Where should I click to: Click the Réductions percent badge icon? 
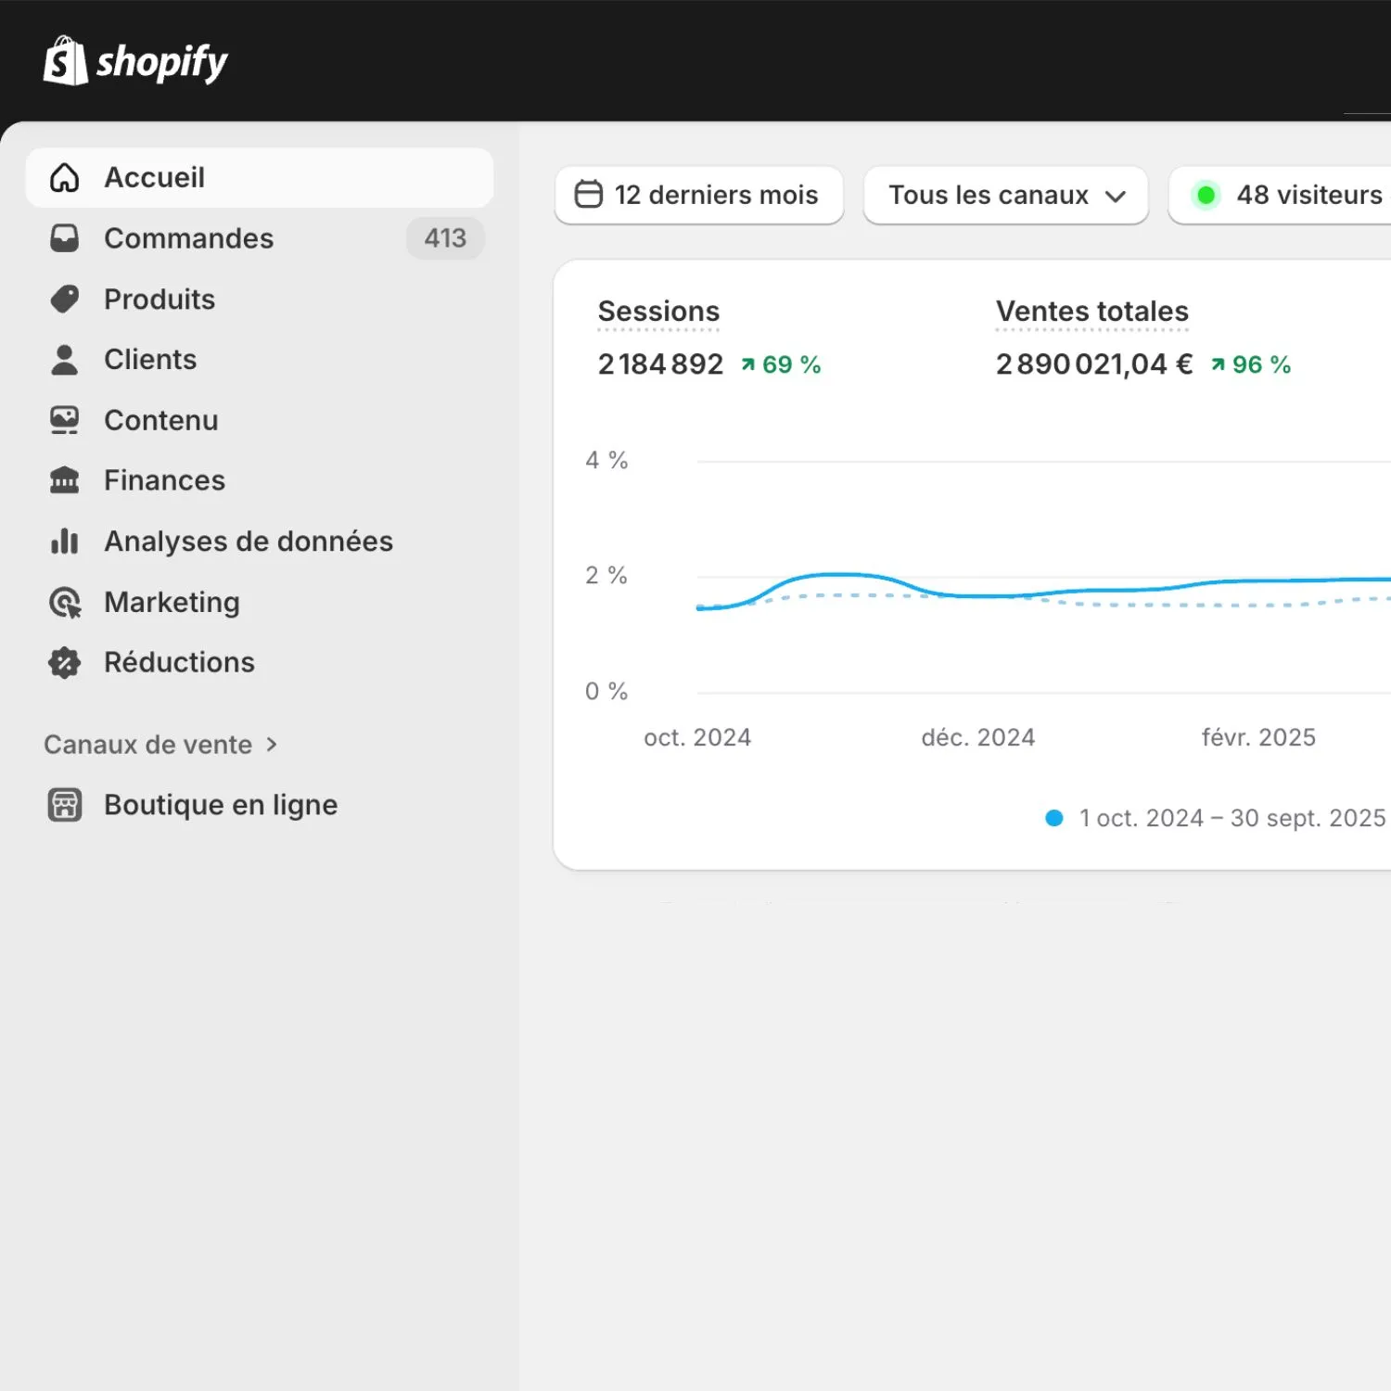point(64,662)
